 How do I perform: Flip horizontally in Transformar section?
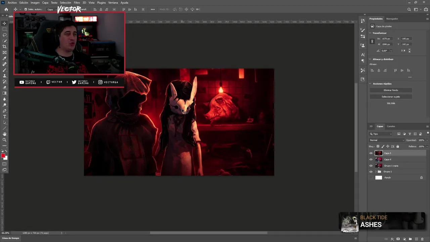tap(403, 51)
